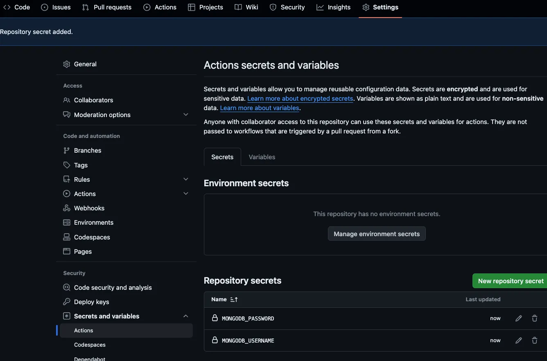Screen dimensions: 547x361
Task: Open Learn more about encrypted secrets link
Action: click(300, 99)
